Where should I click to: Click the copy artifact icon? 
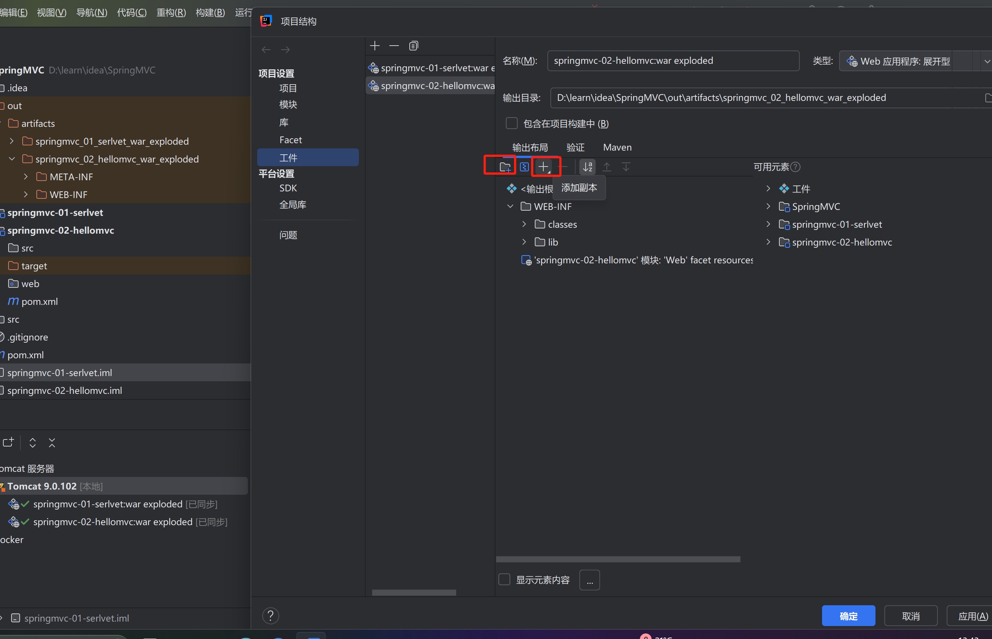coord(413,46)
